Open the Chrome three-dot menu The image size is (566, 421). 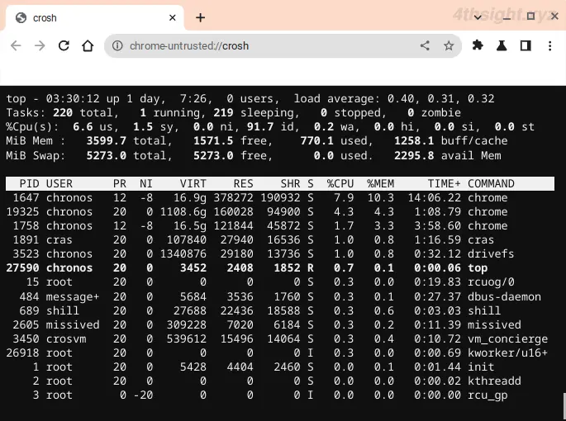pos(549,46)
